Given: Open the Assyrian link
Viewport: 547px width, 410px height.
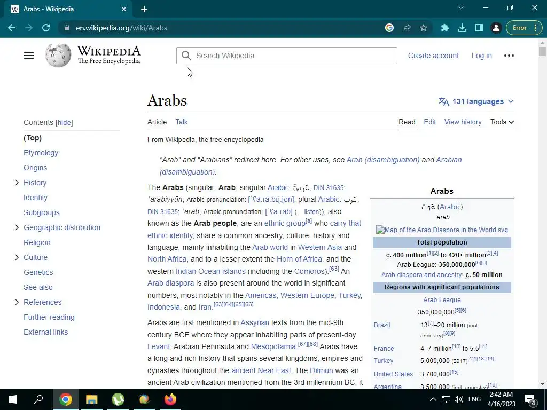Looking at the screenshot, I should coord(255,322).
